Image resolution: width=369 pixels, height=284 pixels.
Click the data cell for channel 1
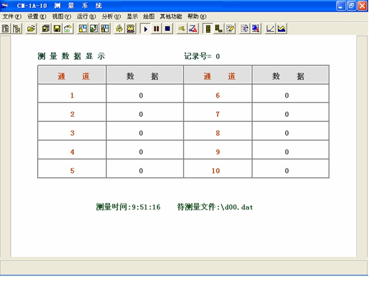point(141,95)
